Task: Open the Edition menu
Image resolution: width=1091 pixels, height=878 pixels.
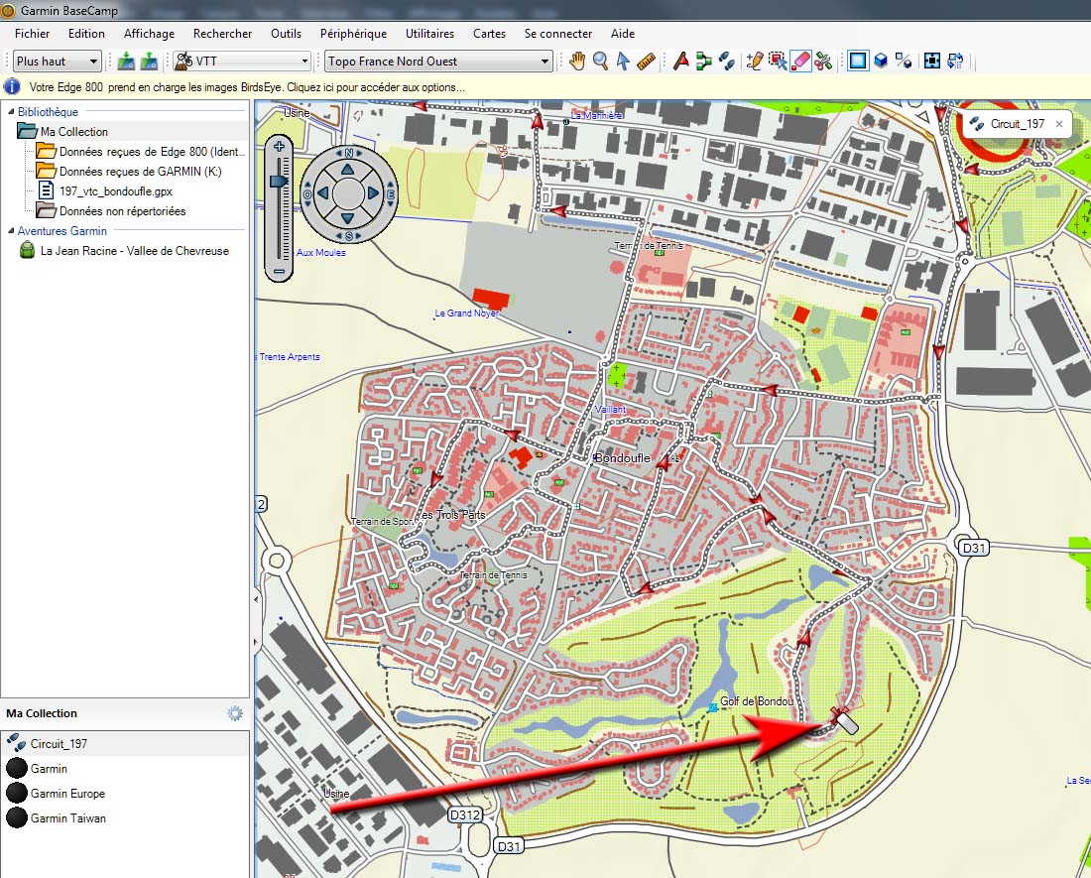Action: pyautogui.click(x=86, y=34)
